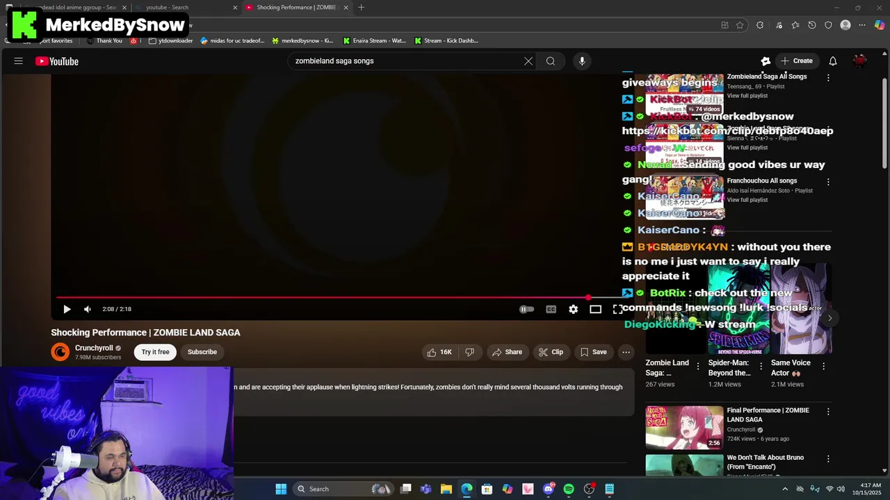
Task: Open a new browser tab with plus
Action: (x=361, y=8)
